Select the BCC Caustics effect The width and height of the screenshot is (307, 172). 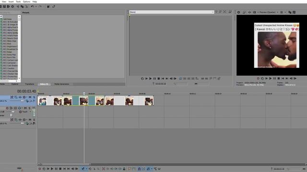point(9,68)
